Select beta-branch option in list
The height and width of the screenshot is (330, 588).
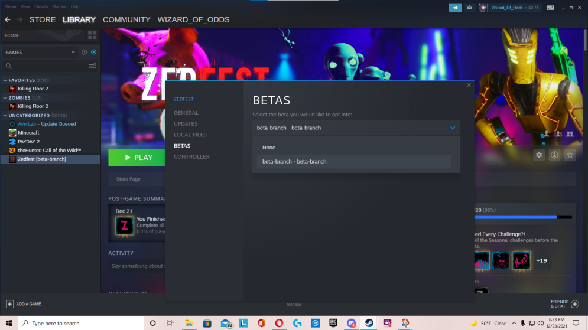click(353, 161)
